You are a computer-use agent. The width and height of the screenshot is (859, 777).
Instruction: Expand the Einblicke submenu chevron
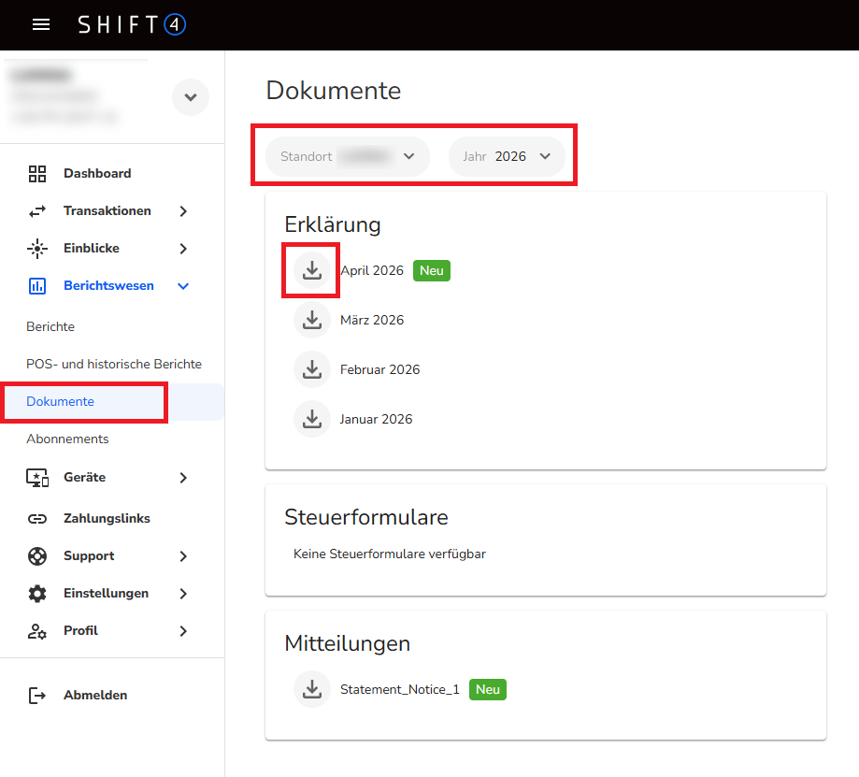[183, 248]
